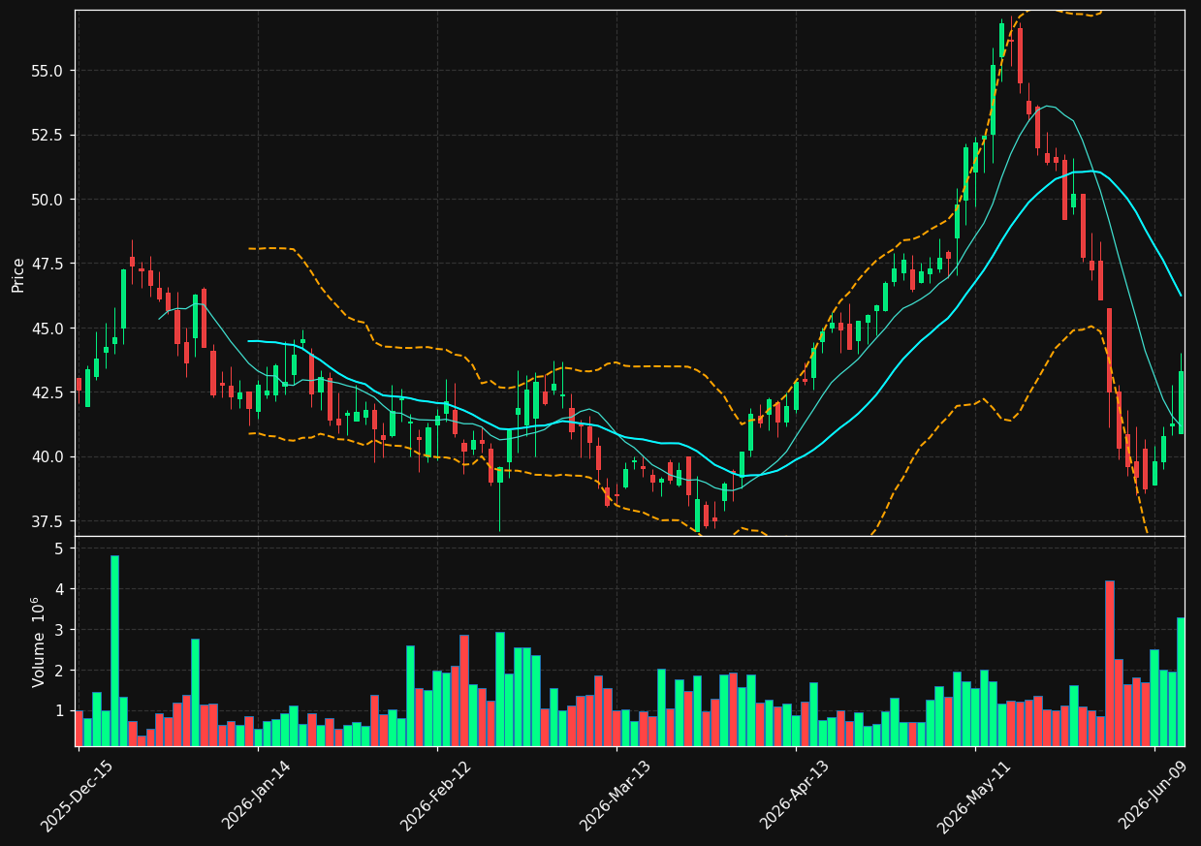Click the Price axis title
1201x846 pixels.
click(x=18, y=274)
